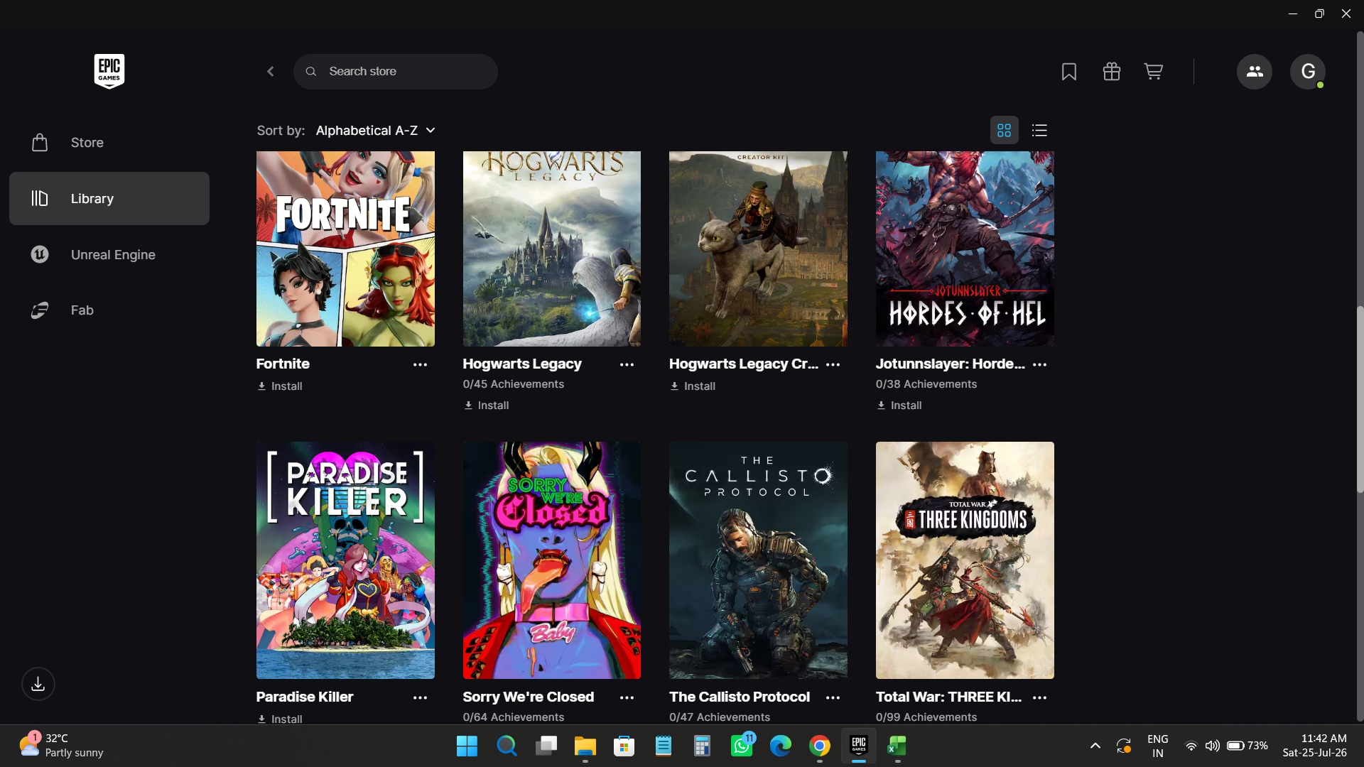Click Sorry We're Closed title text
Screen dimensions: 1364x767
pos(529,697)
